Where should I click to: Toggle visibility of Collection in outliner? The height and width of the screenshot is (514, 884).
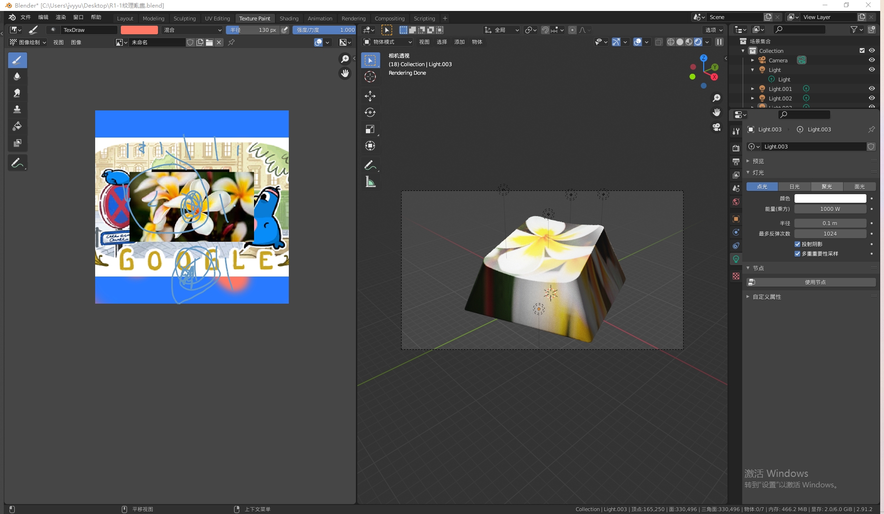(x=872, y=50)
